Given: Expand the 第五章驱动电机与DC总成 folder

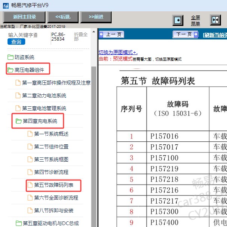Looking at the screenshot, I should click(x=51, y=223).
